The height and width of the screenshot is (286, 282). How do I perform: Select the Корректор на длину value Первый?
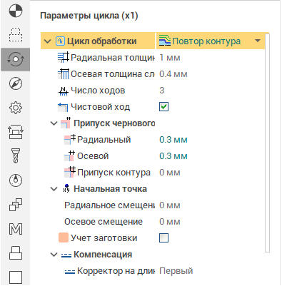coord(176,271)
